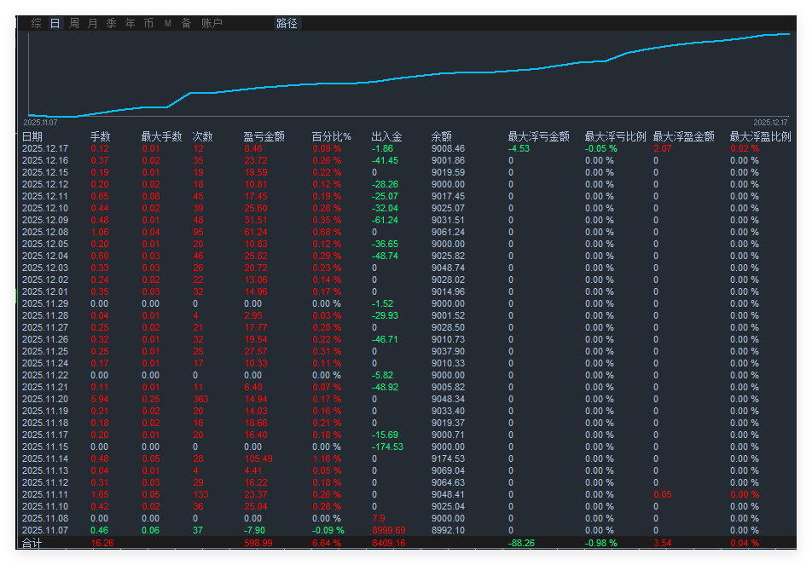This screenshot has height=565, width=812.
Task: Click the 最大浮盈比例 column header
Action: [x=760, y=136]
